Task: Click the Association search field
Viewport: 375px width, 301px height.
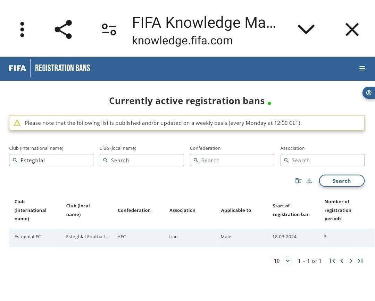Action: (x=322, y=160)
